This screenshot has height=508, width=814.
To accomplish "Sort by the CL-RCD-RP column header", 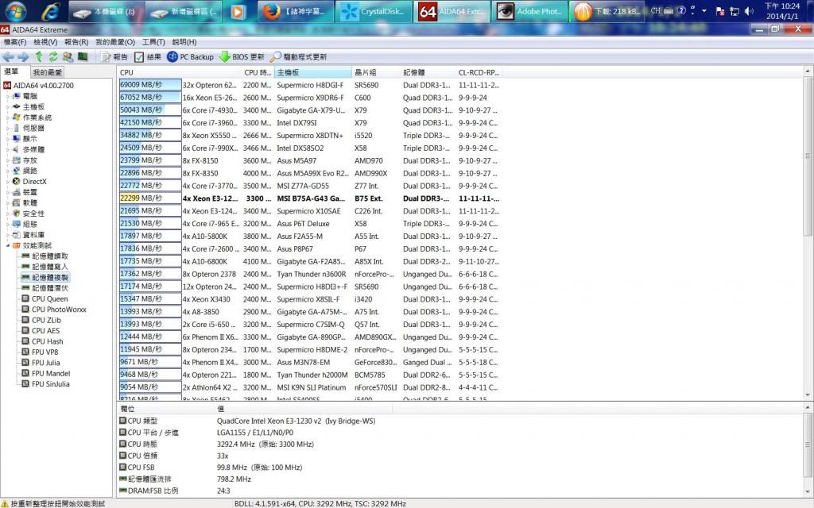I will click(479, 72).
